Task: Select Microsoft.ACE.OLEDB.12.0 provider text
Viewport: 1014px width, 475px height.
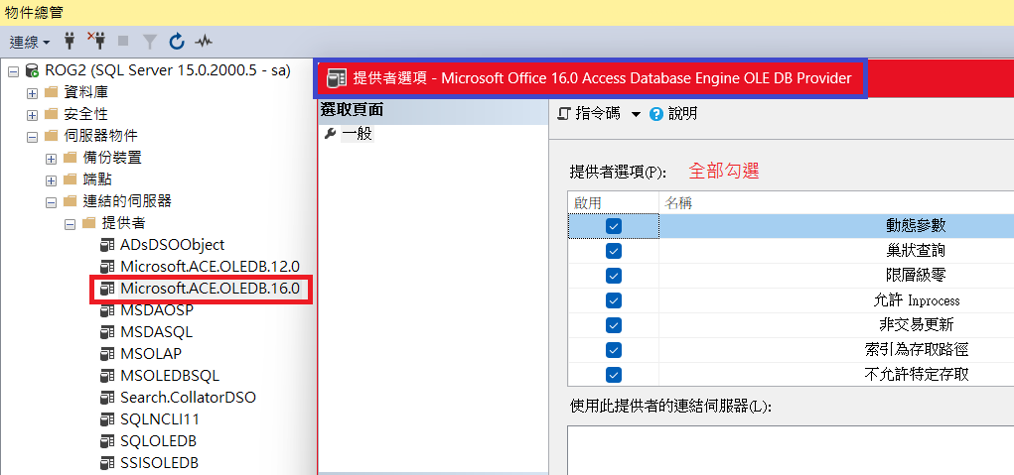Action: tap(211, 267)
